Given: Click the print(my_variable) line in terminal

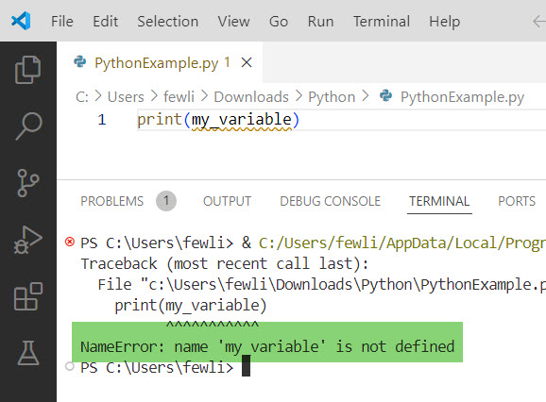Looking at the screenshot, I should (191, 306).
